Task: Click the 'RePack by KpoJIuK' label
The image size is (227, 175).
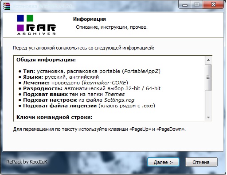Action: coord(27,162)
